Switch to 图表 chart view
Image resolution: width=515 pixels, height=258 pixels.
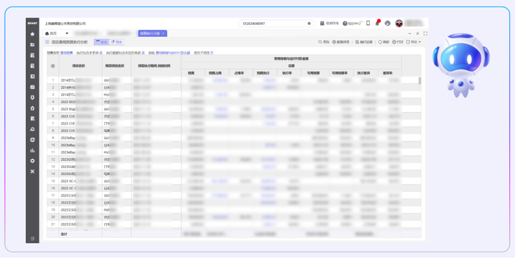tap(116, 42)
